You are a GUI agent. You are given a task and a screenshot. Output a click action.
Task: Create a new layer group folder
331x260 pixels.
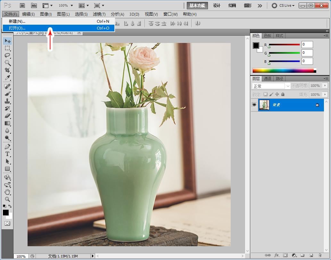(302, 255)
